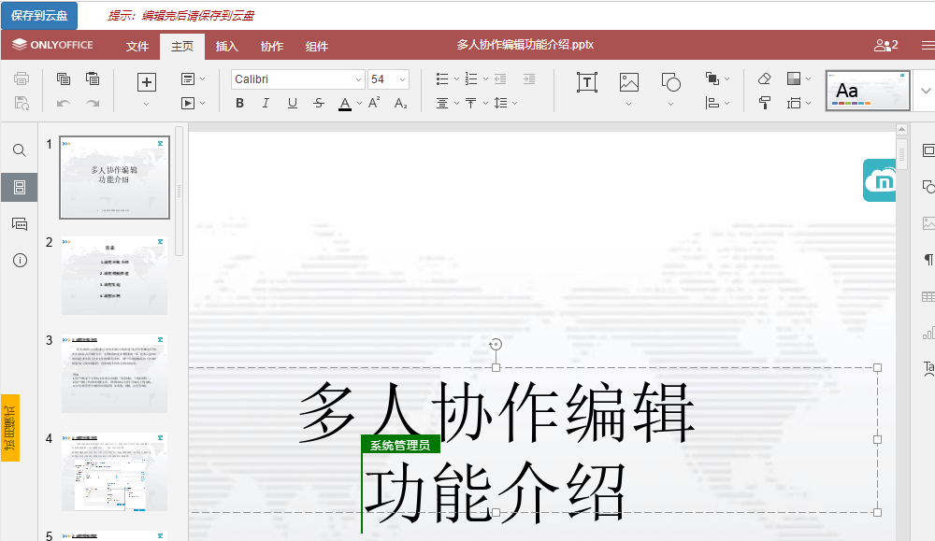Screen dimensions: 935x541
Task: Insert an image
Action: pos(628,82)
